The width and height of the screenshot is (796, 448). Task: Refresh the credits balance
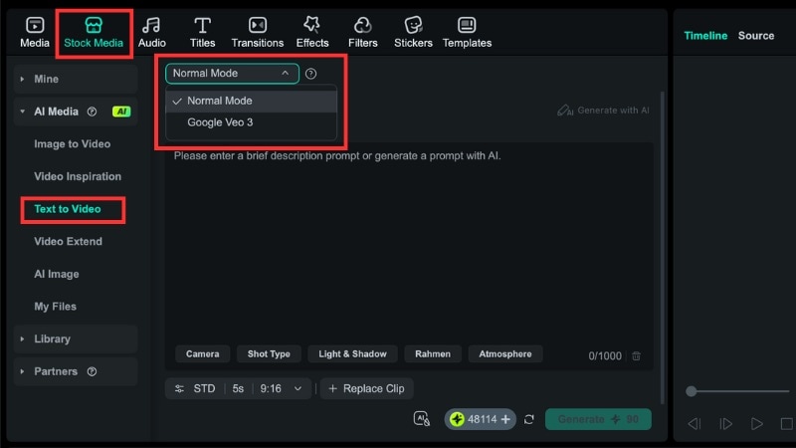pyautogui.click(x=529, y=419)
